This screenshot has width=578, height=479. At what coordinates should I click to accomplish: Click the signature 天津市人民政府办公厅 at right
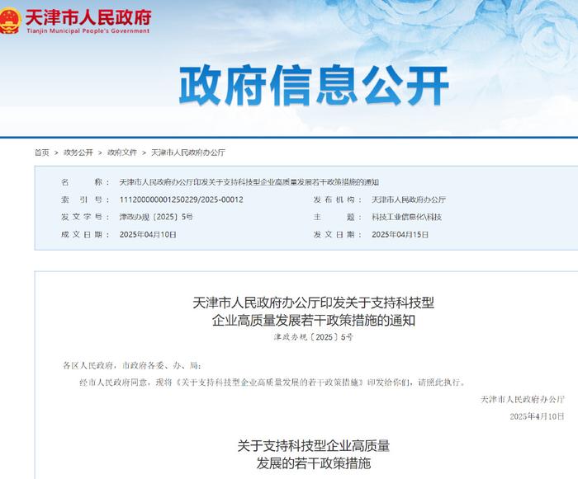[x=523, y=399]
